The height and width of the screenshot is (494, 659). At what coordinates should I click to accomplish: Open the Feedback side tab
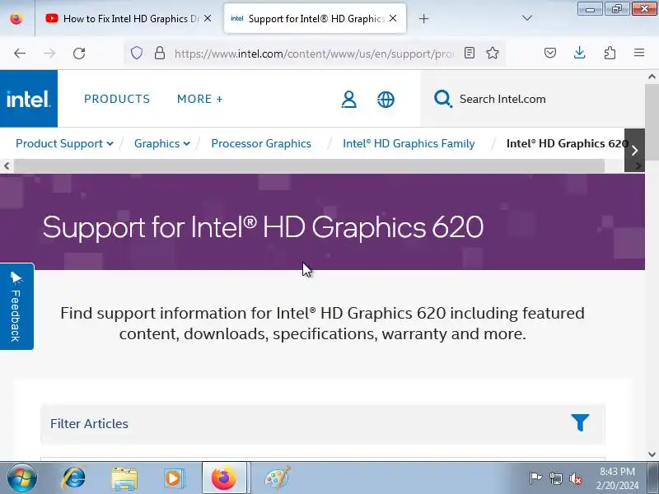16,306
